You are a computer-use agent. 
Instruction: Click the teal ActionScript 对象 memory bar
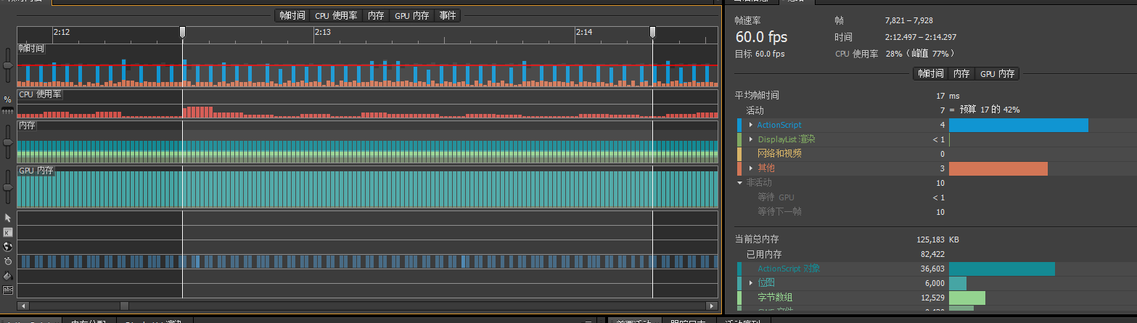[1002, 269]
